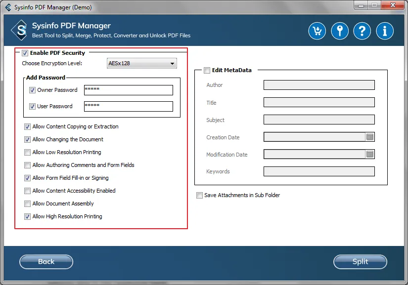Click the Author text field
The image size is (408, 285).
pos(319,85)
